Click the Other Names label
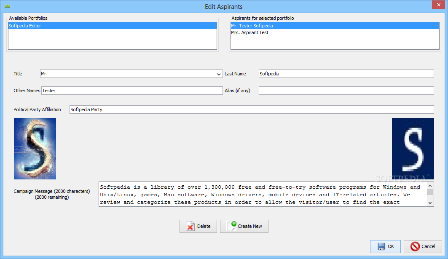Viewport: 448px width, 259px height. coord(27,91)
